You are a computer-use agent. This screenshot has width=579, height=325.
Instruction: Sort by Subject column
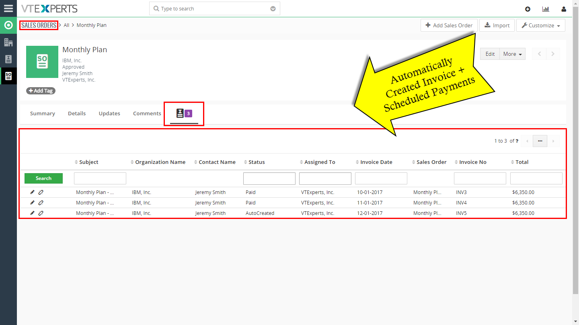tap(86, 162)
